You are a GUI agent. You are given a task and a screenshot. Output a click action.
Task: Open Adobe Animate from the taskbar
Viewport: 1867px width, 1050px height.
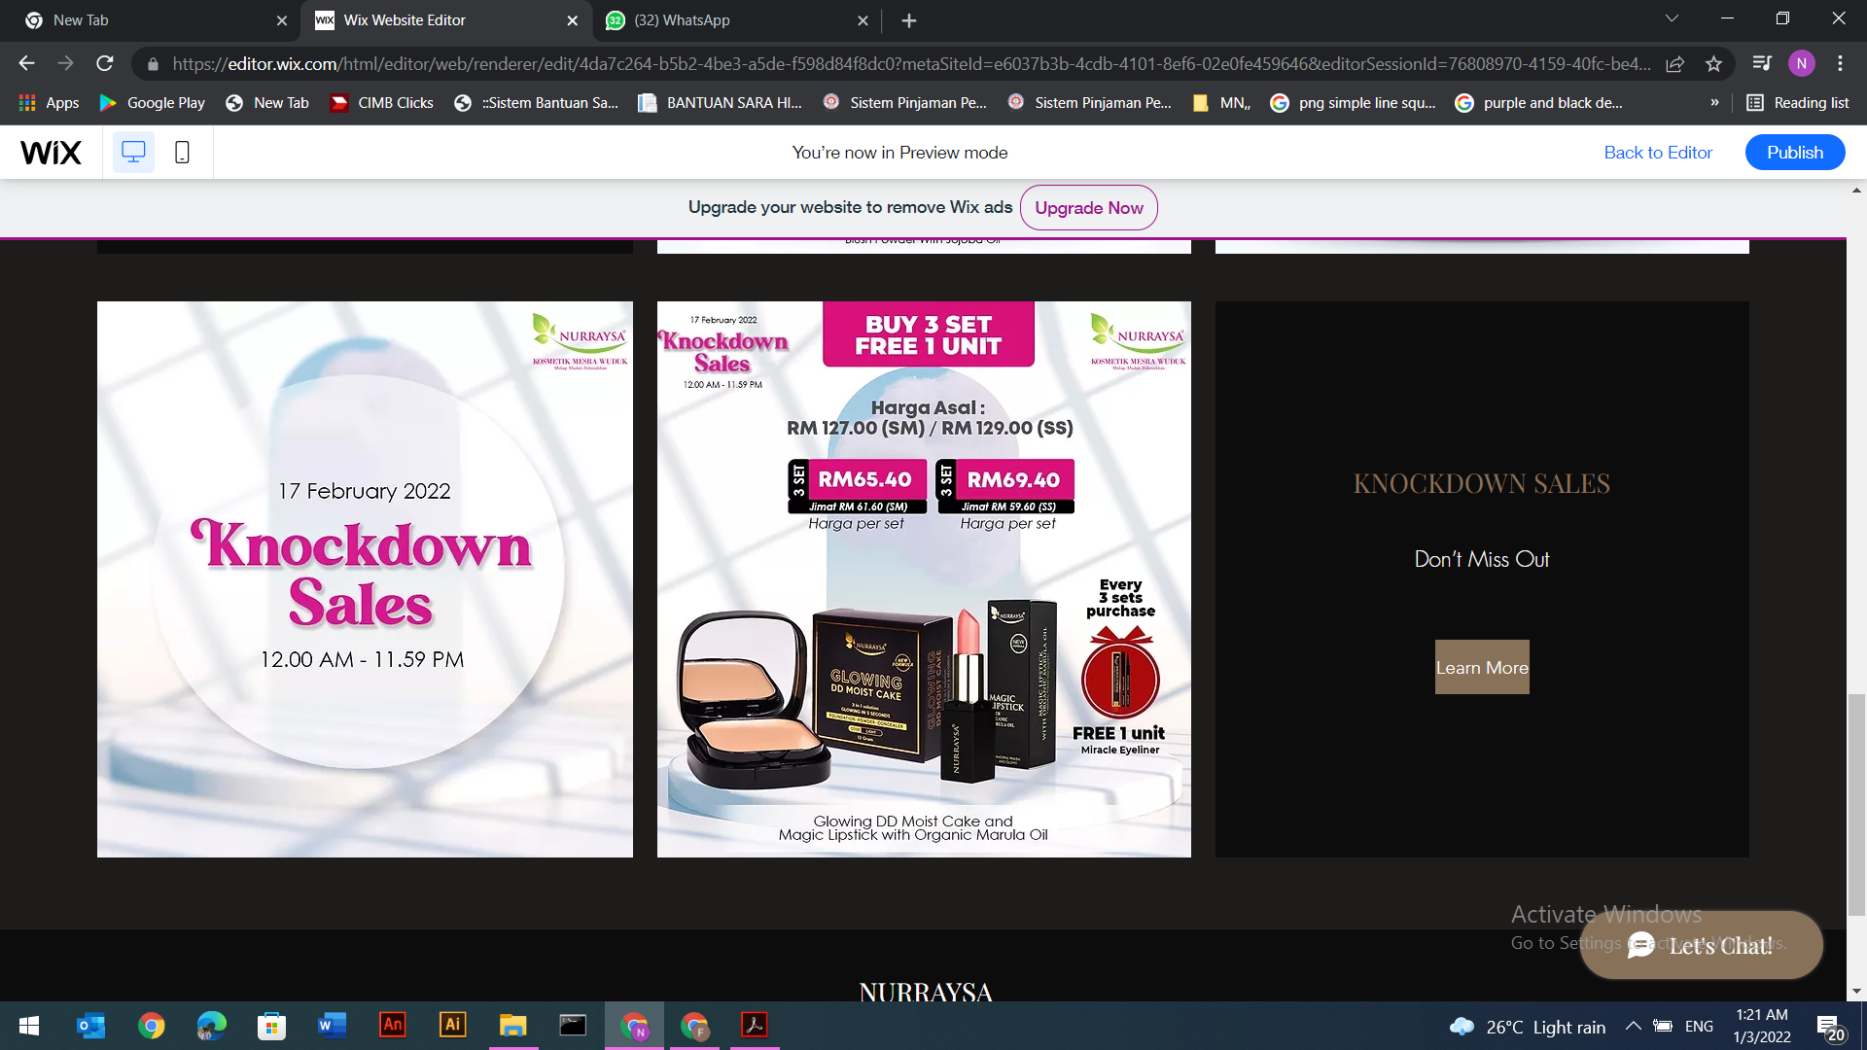coord(392,1026)
